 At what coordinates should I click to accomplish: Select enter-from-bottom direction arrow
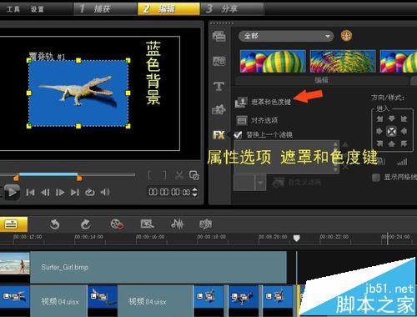(391, 143)
